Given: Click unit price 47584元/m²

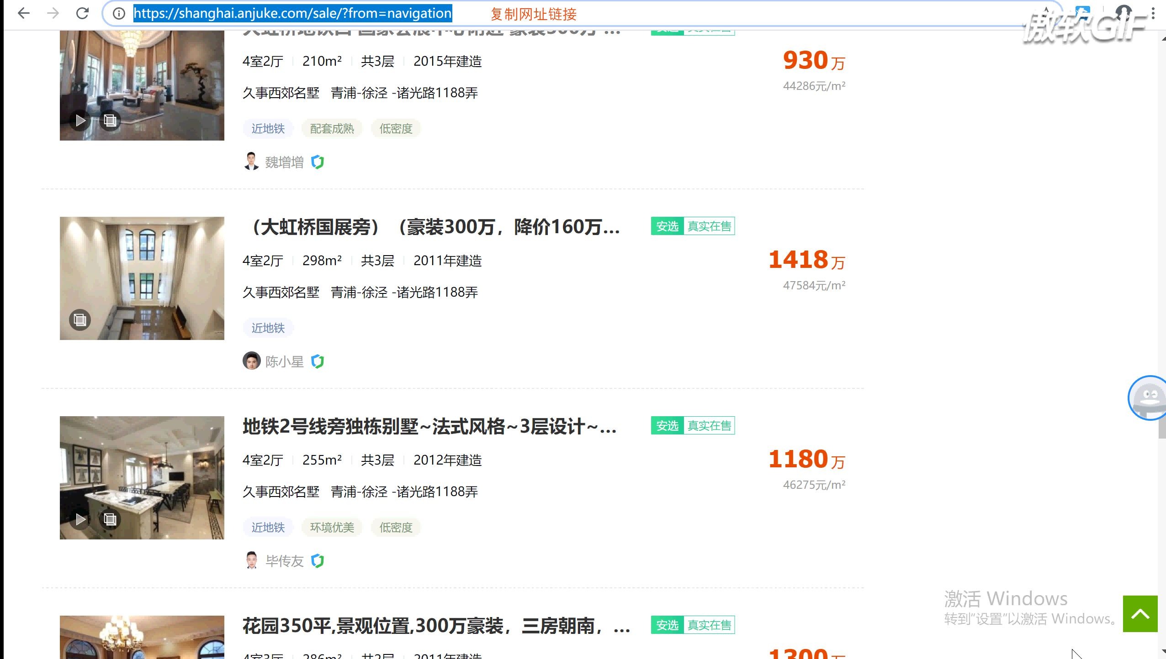Looking at the screenshot, I should [814, 285].
